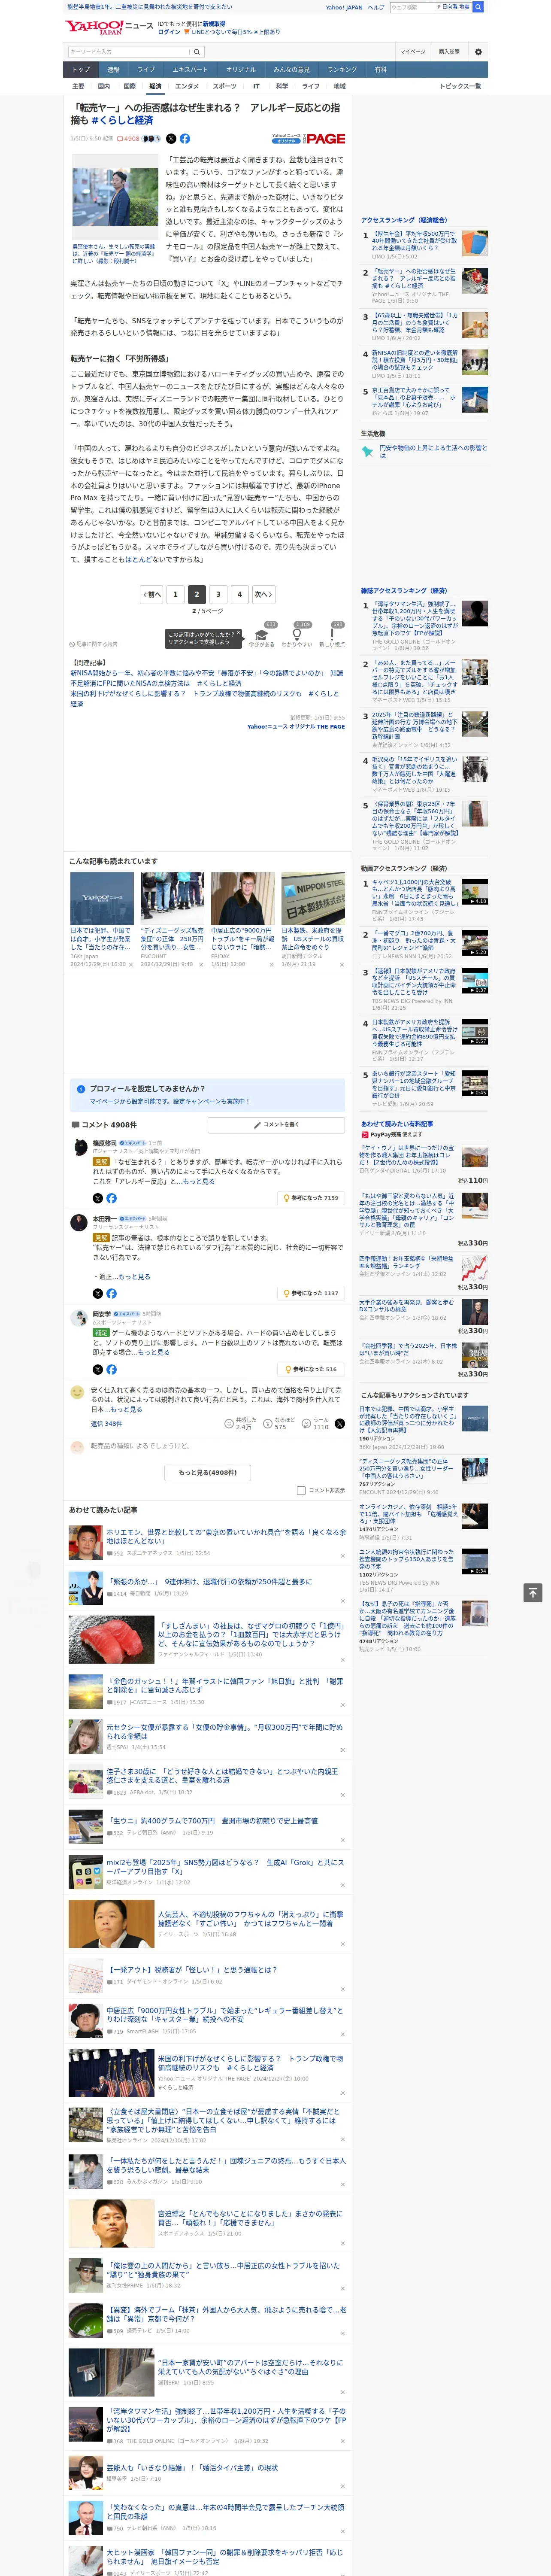
Task: Open the 速報 tab
Action: (x=113, y=70)
